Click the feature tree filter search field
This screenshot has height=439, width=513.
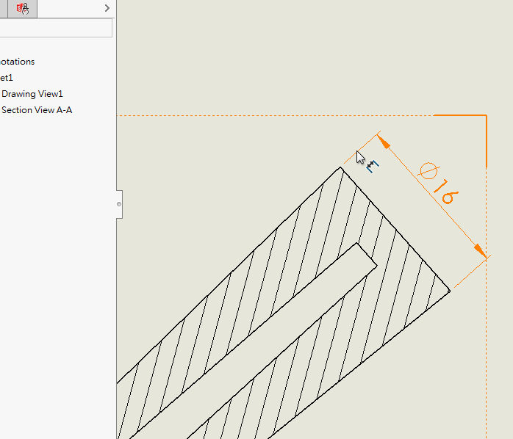[x=56, y=28]
